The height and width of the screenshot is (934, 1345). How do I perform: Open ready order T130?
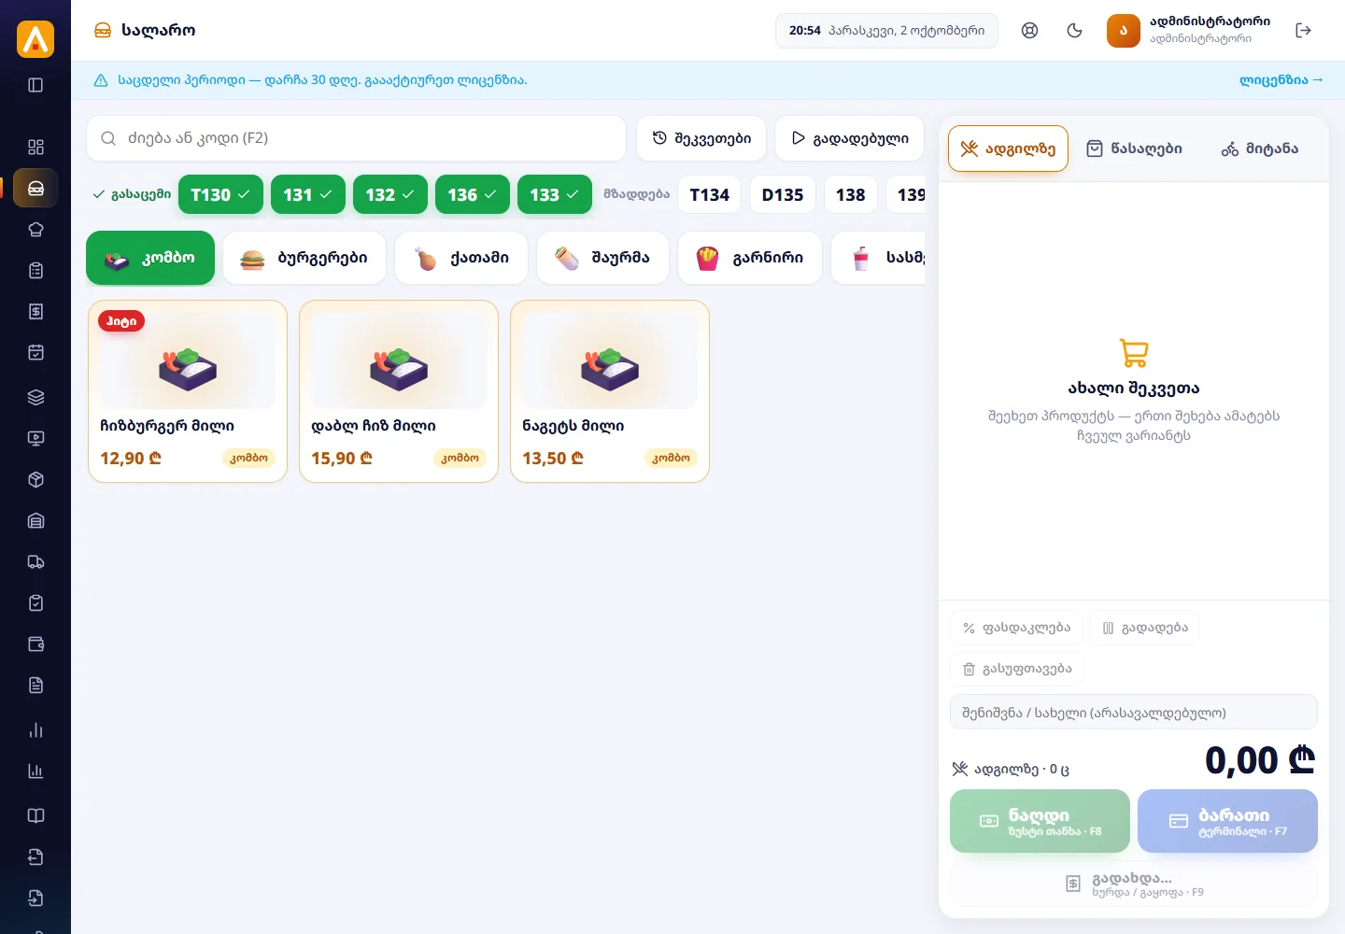point(220,194)
